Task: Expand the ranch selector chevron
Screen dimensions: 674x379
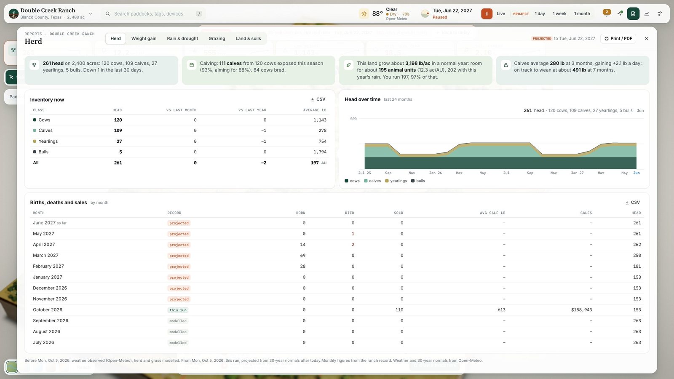Action: point(90,13)
